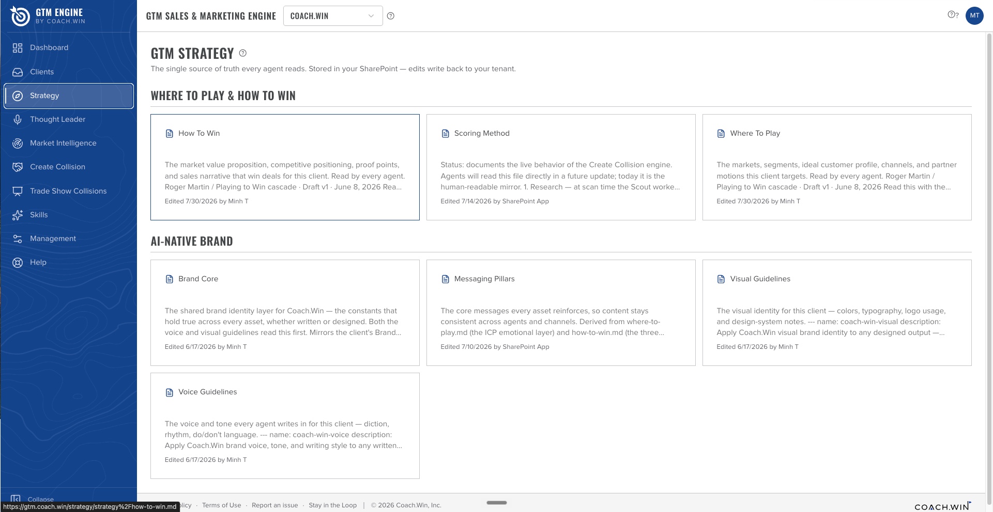Screen dimensions: 993x512
Task: Click the sidebar Collapse panel icon
Action: pyautogui.click(x=16, y=500)
